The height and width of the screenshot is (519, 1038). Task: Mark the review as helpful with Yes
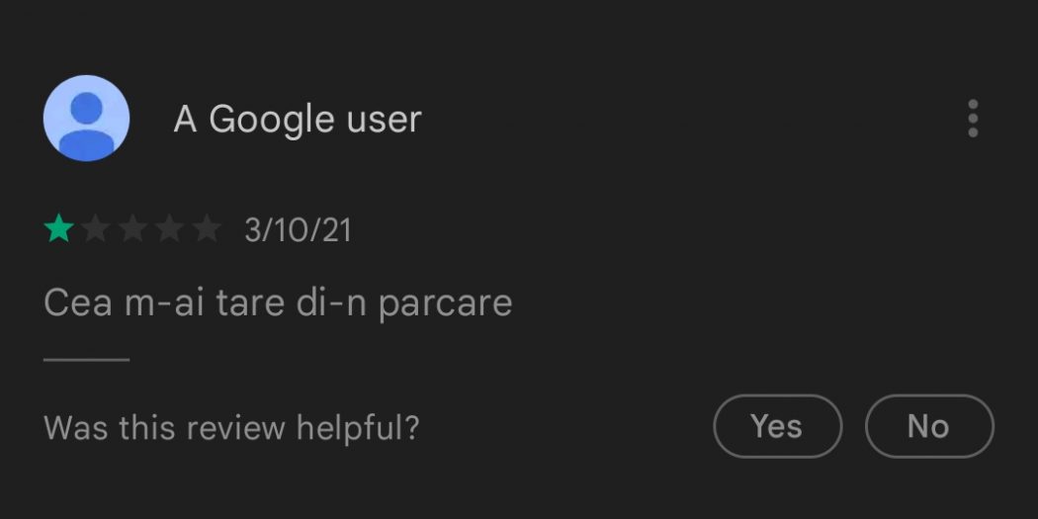point(777,426)
